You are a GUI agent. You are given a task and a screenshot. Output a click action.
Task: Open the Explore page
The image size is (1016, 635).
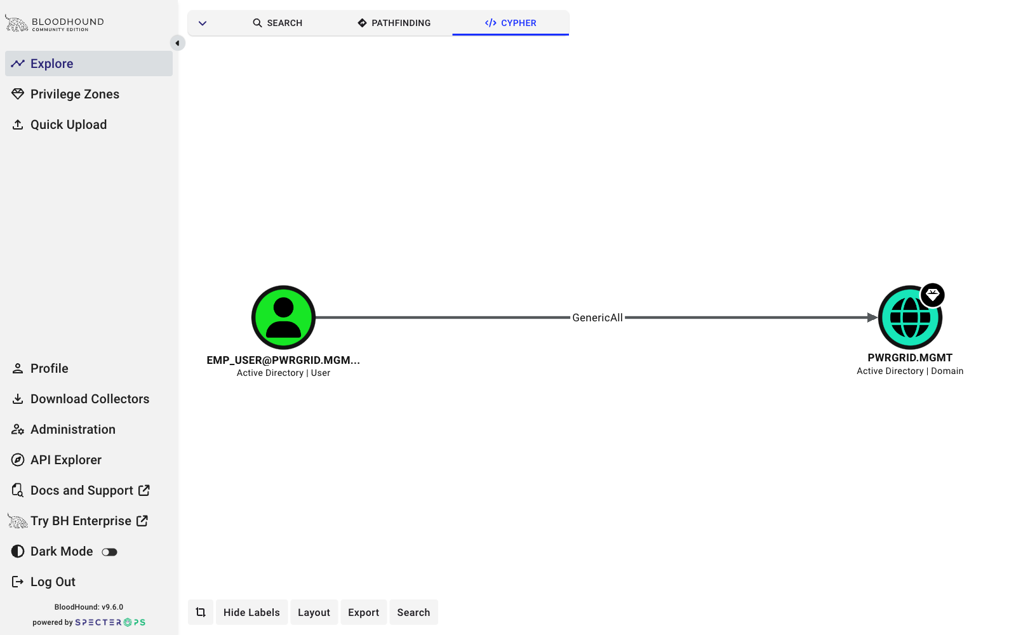(89, 63)
